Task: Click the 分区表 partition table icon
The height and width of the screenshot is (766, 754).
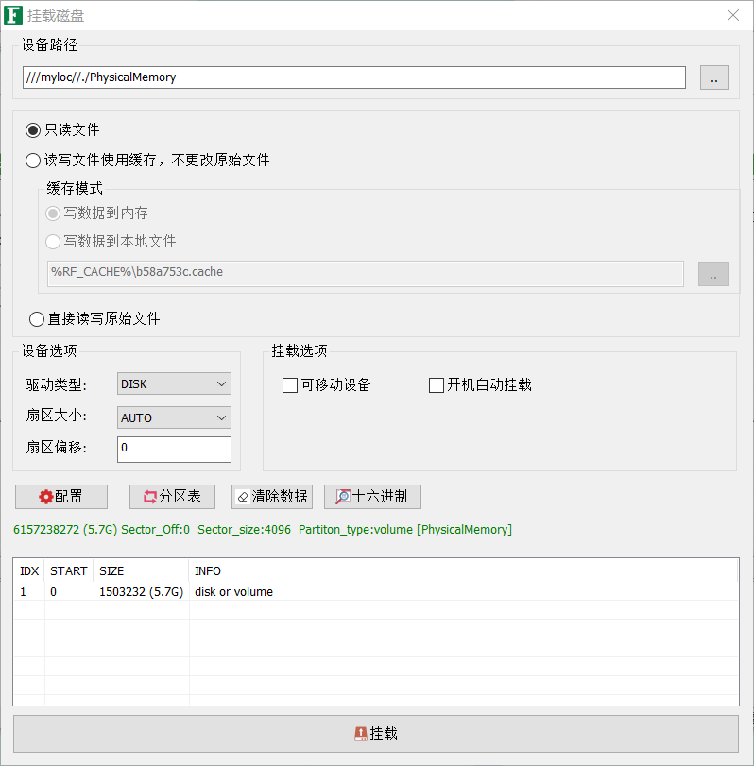Action: pyautogui.click(x=149, y=497)
